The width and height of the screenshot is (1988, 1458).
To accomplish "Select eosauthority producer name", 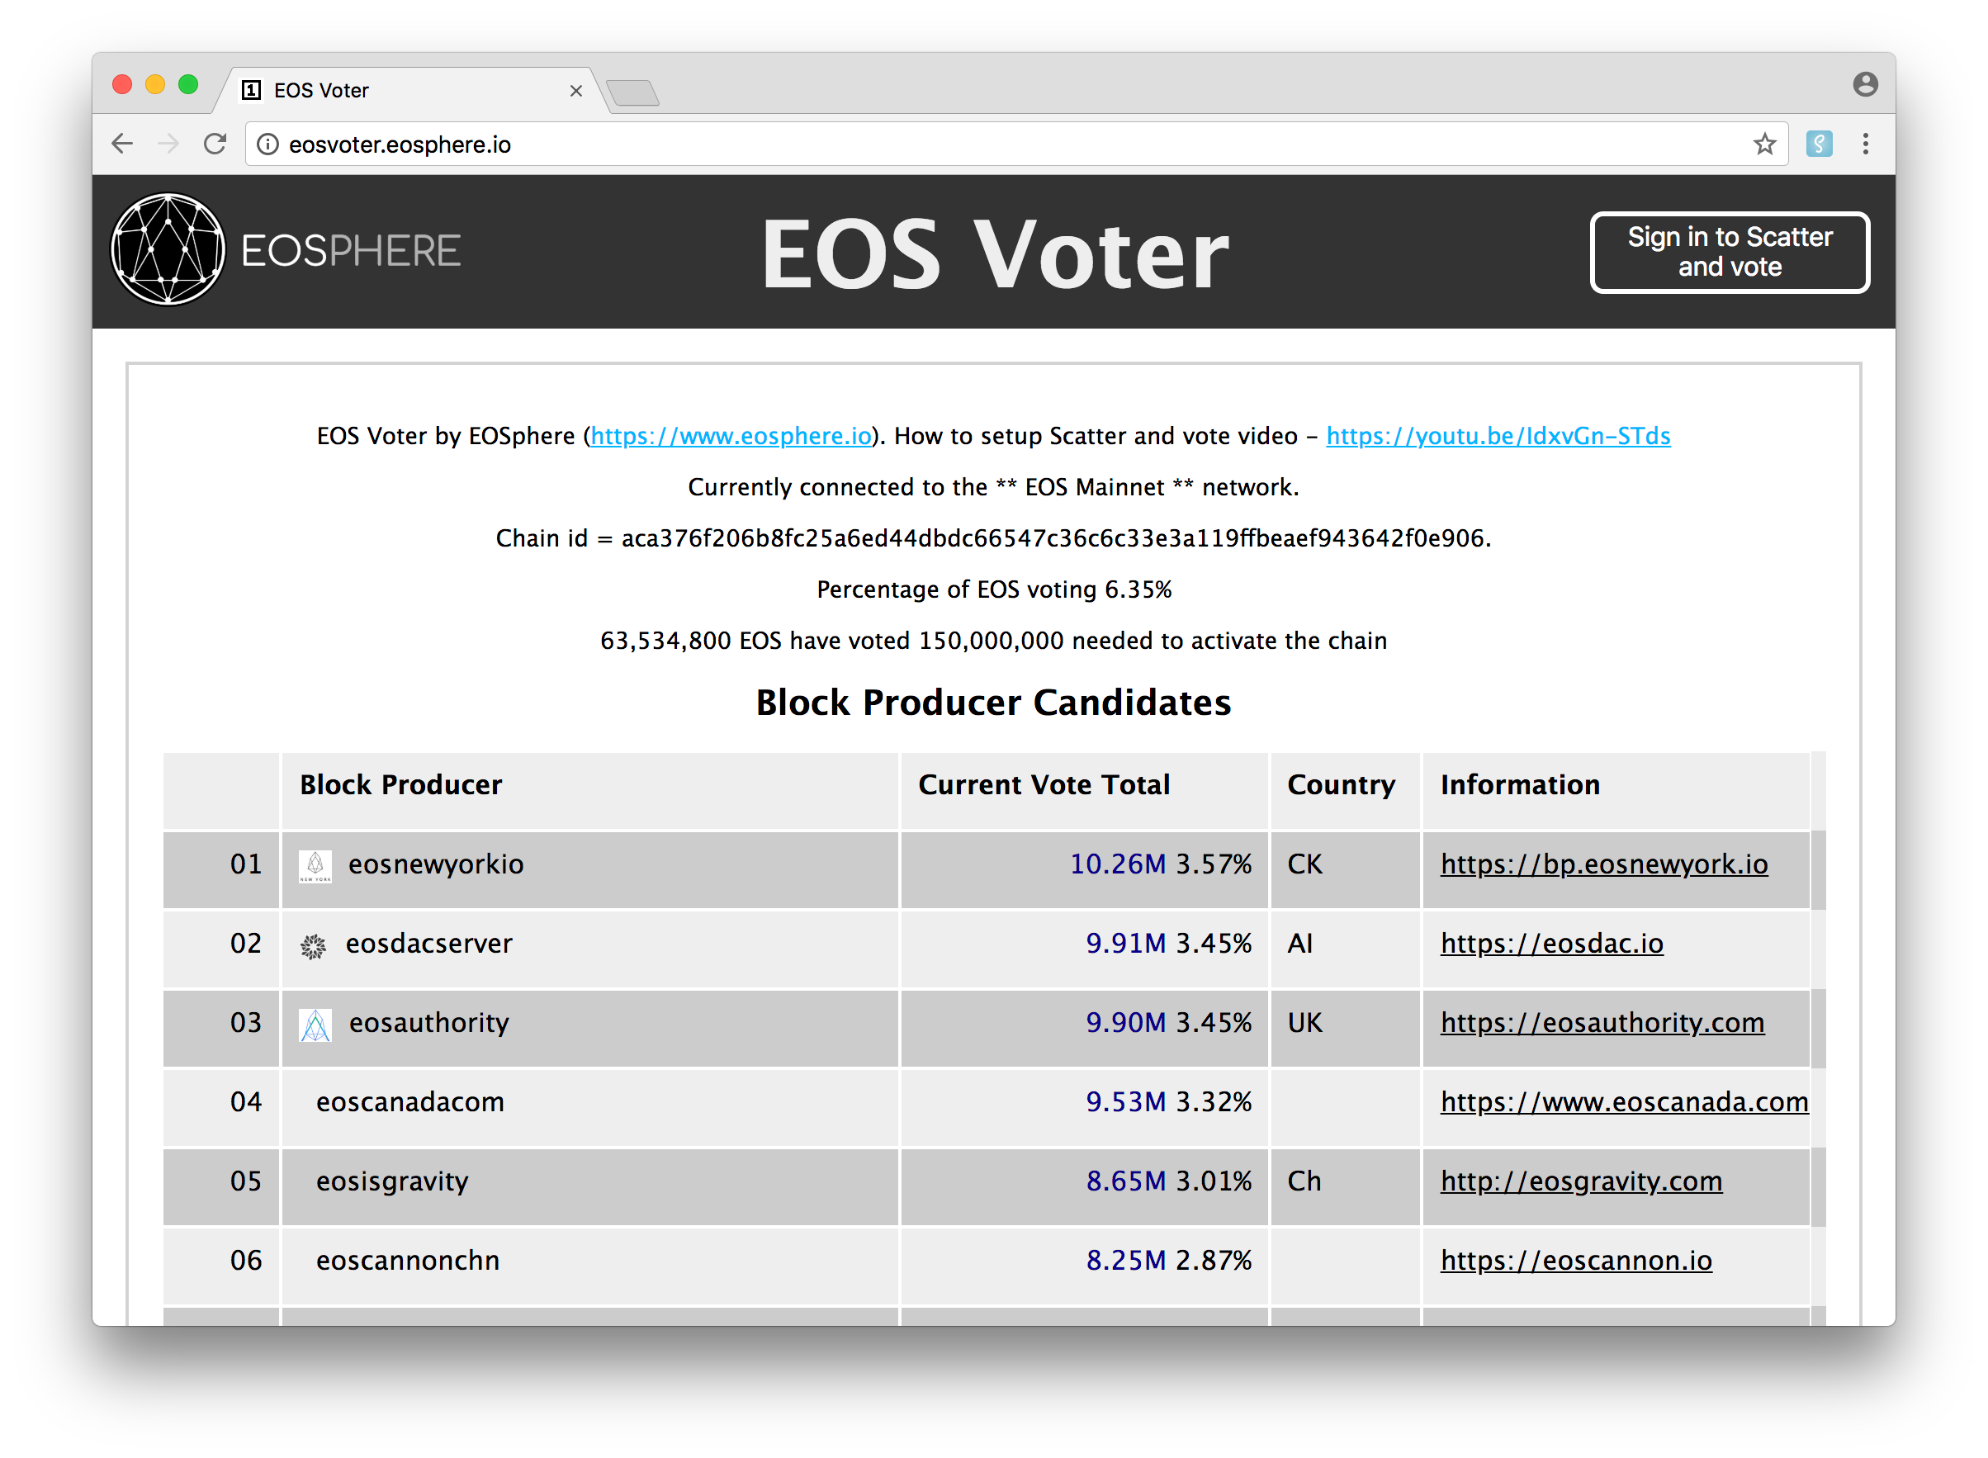I will pos(428,1023).
